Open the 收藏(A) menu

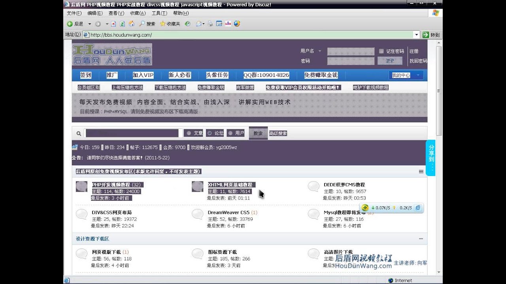pyautogui.click(x=138, y=13)
